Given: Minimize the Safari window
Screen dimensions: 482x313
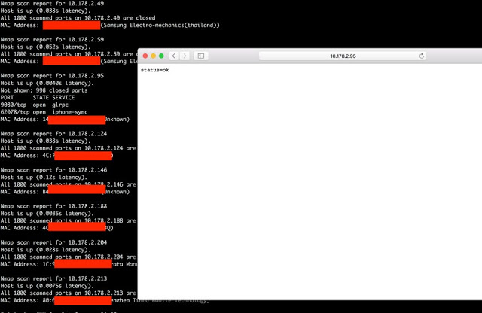Looking at the screenshot, I should (x=153, y=56).
